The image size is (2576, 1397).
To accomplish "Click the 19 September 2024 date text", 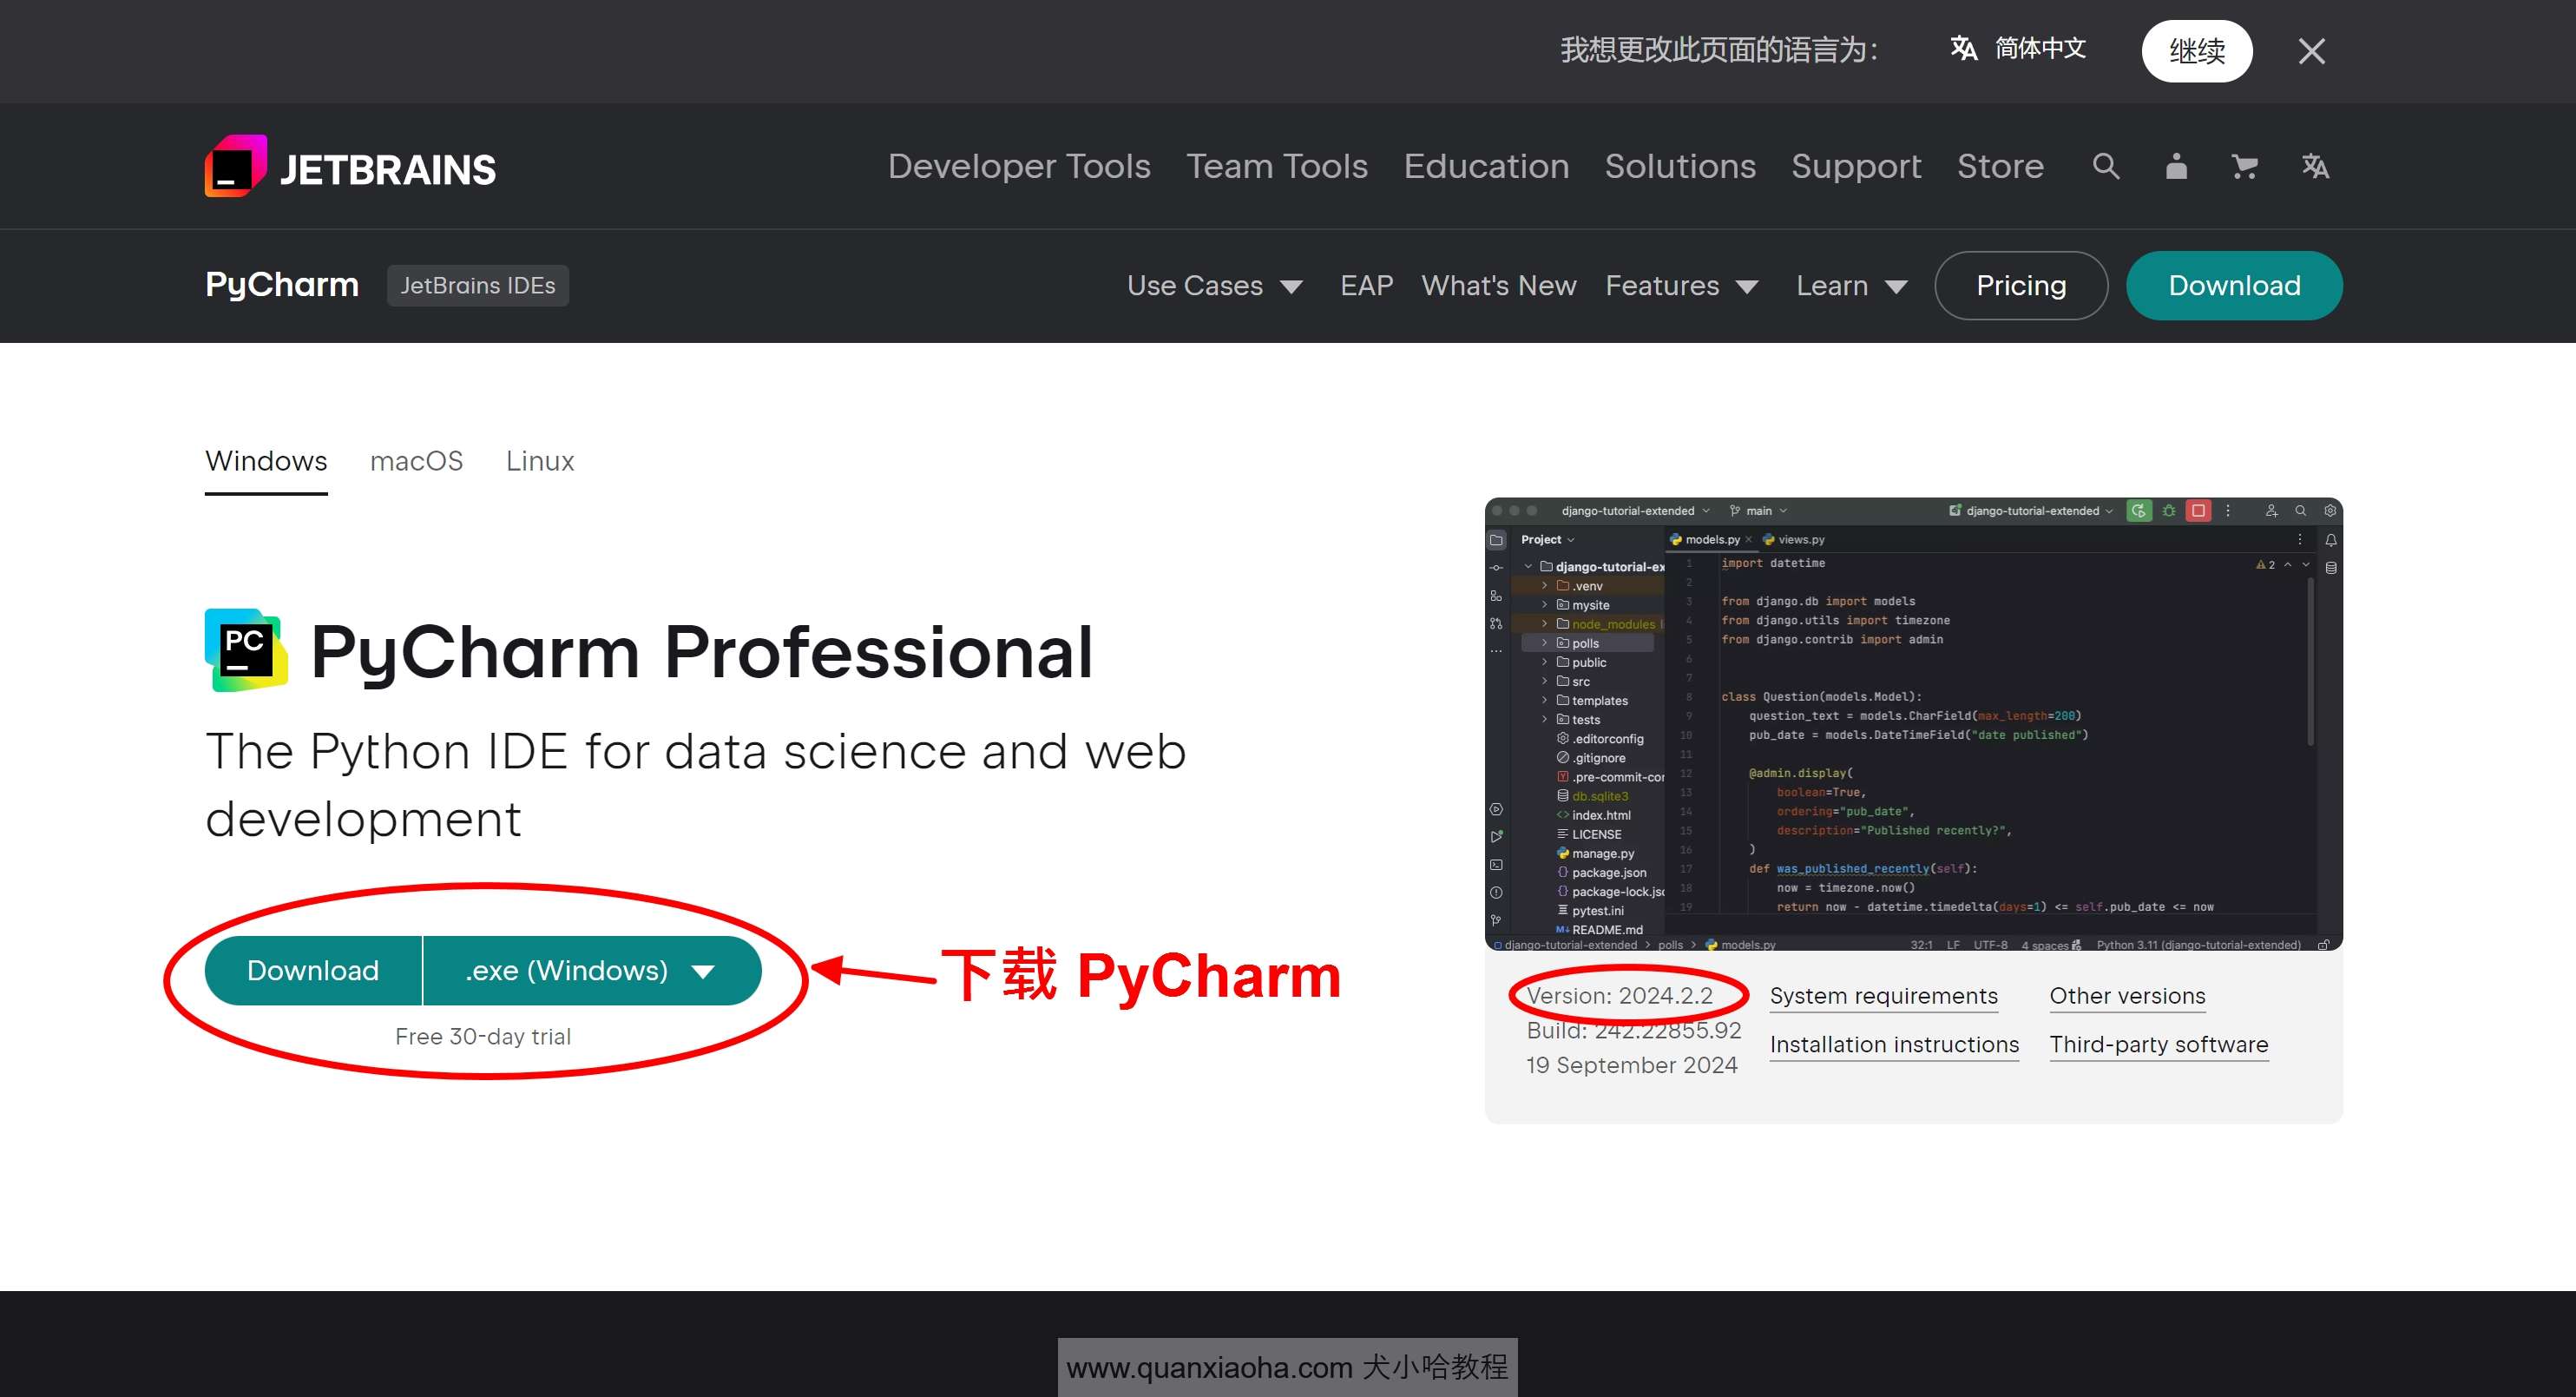I will pyautogui.click(x=1631, y=1065).
